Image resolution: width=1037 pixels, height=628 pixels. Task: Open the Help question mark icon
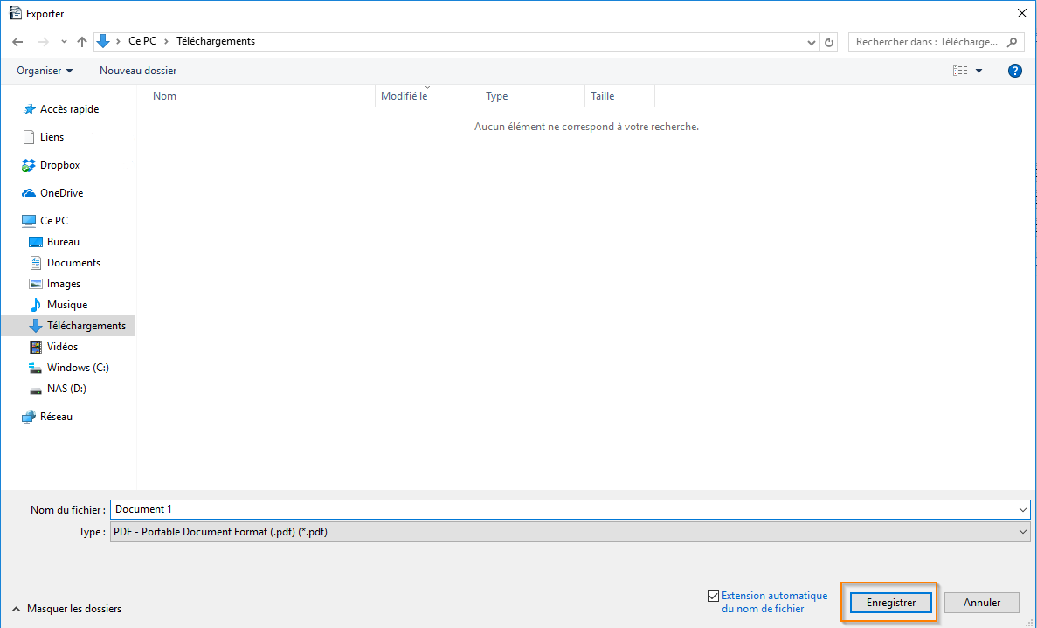pyautogui.click(x=1014, y=71)
